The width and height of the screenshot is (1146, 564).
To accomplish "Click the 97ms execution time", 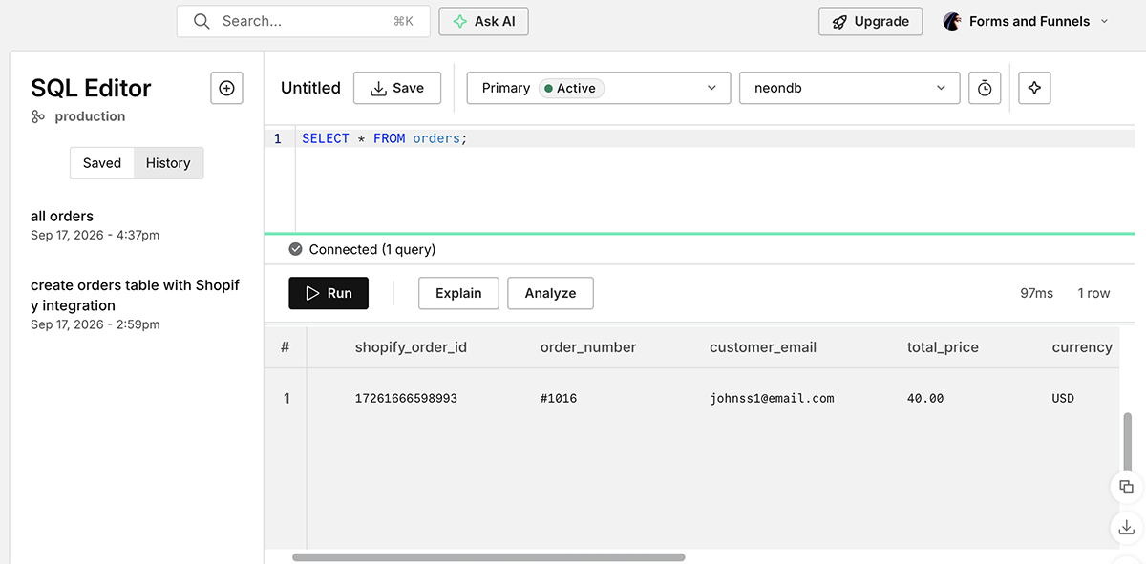I will point(1036,293).
